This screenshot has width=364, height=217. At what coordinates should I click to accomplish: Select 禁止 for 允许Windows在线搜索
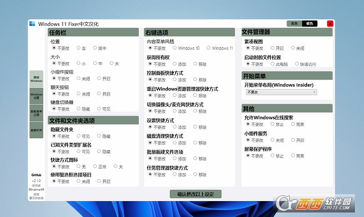click(273, 124)
